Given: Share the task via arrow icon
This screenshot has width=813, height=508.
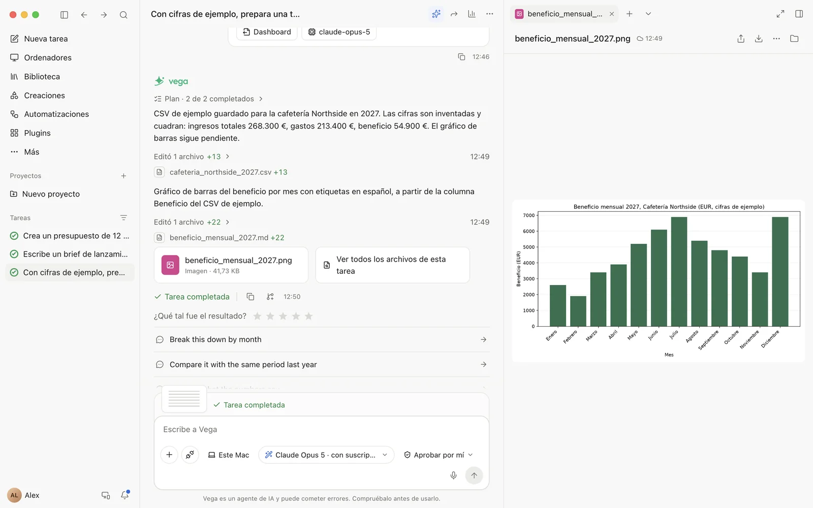Looking at the screenshot, I should (454, 14).
